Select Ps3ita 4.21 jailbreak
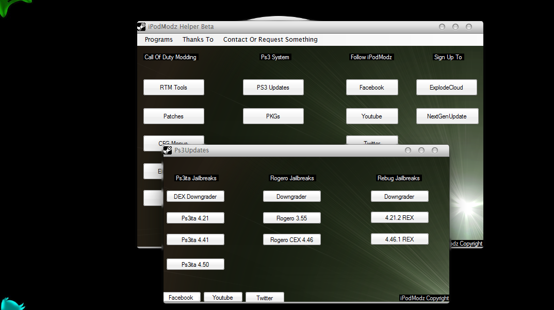The image size is (554, 310). pyautogui.click(x=195, y=218)
